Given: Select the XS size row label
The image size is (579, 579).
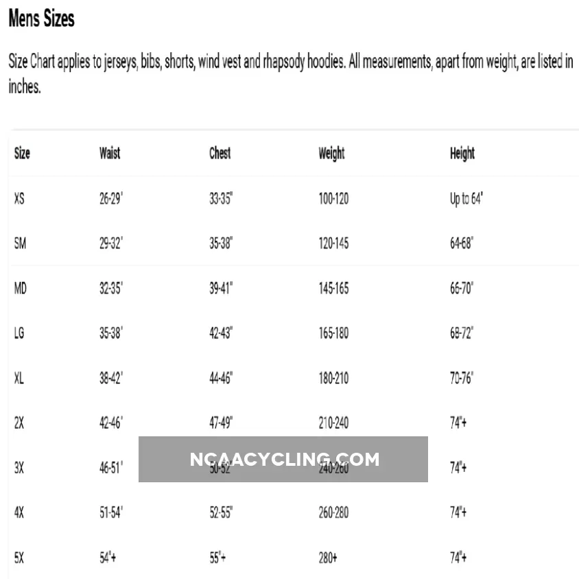Looking at the screenshot, I should tap(19, 199).
